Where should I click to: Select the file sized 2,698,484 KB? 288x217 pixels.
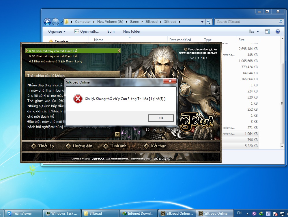[x=248, y=49]
